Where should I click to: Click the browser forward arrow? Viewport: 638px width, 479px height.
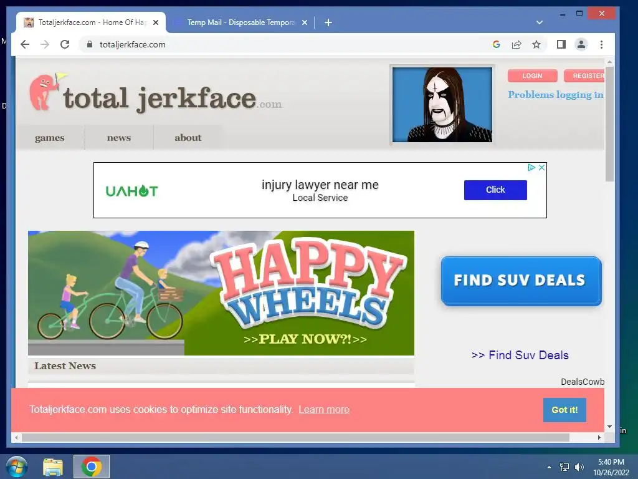point(45,44)
